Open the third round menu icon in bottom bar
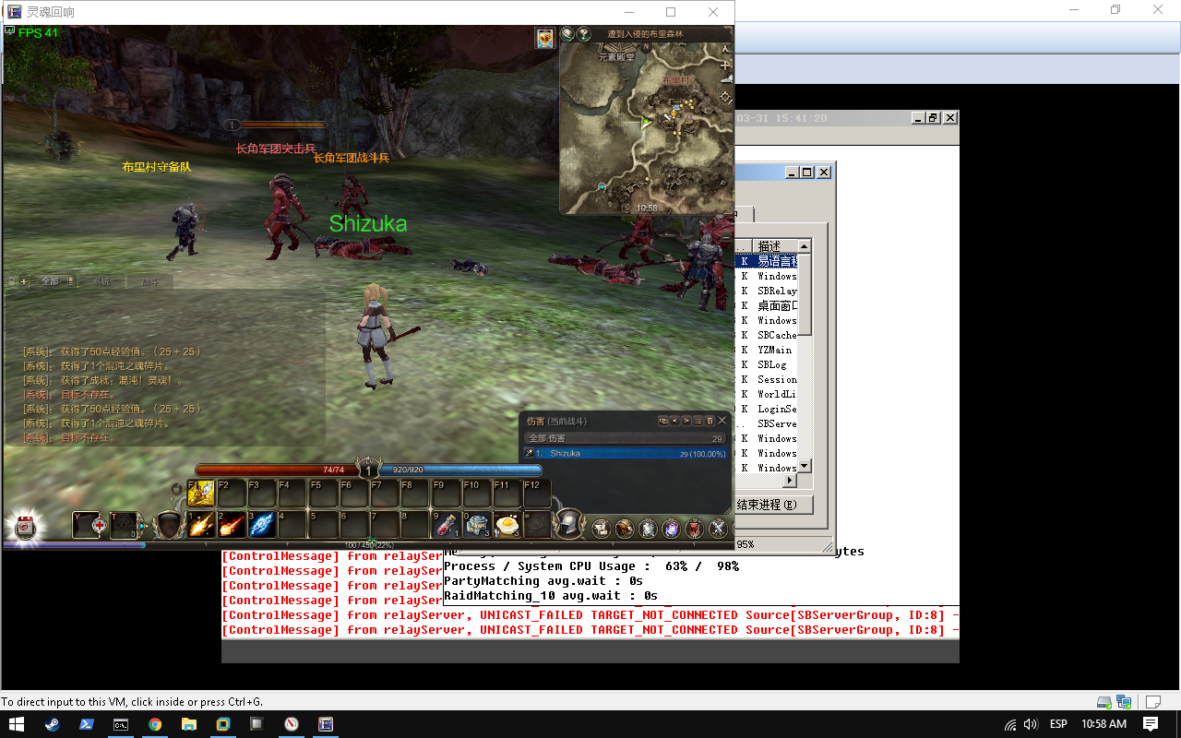Screen dimensions: 1181x738 pos(648,528)
